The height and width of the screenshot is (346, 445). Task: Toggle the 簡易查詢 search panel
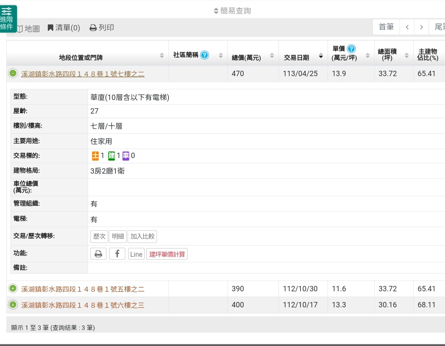click(x=233, y=11)
